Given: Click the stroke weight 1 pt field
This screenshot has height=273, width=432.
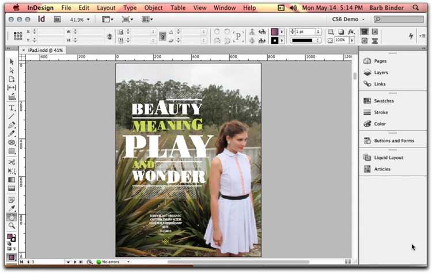Looking at the screenshot, I should (305, 32).
